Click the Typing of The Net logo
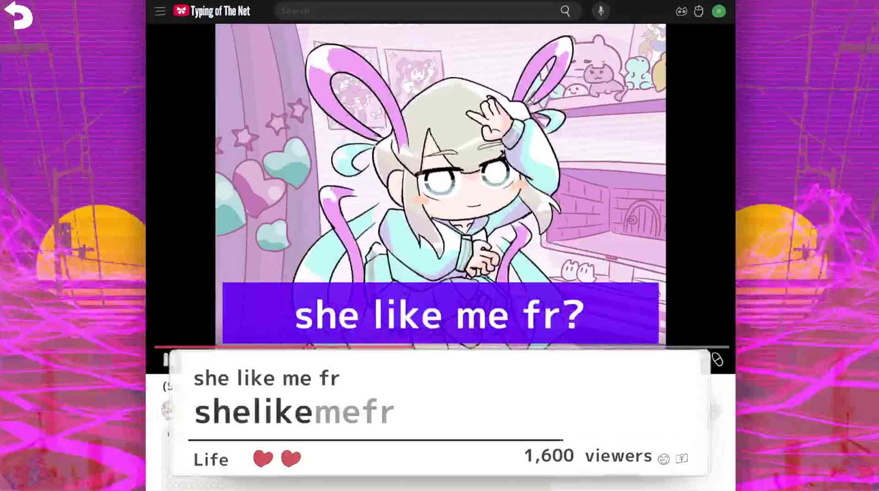Screen dimensions: 879x491 (x=212, y=11)
